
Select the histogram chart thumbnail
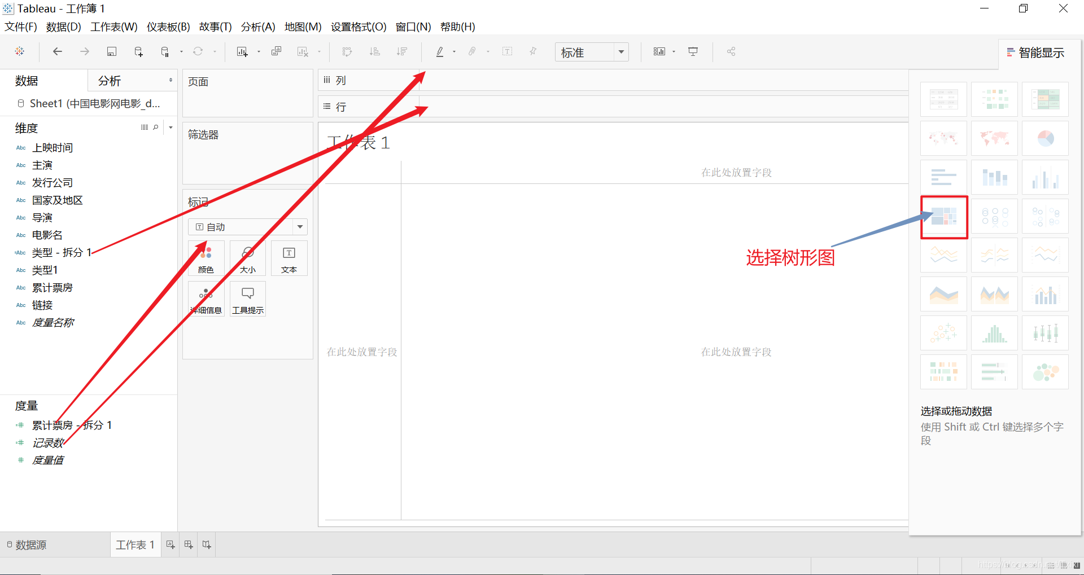click(x=994, y=333)
